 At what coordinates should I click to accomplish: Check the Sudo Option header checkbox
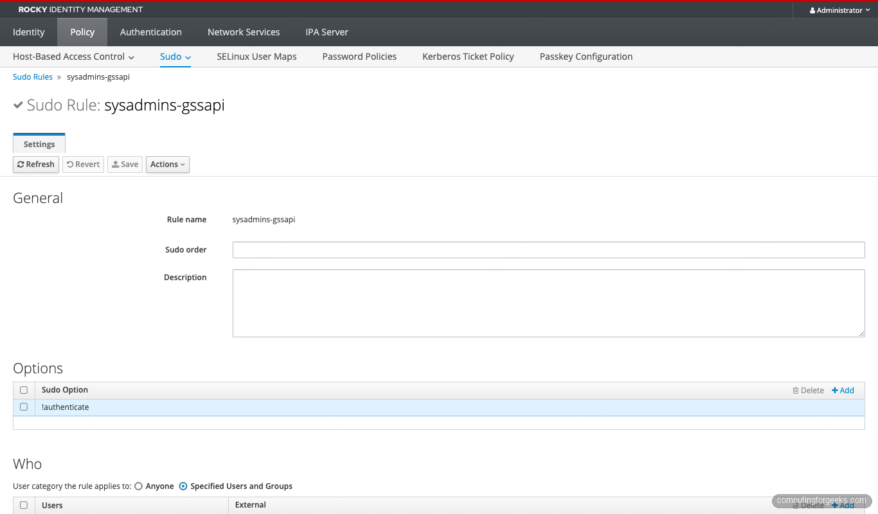24,390
